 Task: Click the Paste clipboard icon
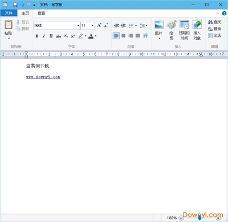click(9, 24)
